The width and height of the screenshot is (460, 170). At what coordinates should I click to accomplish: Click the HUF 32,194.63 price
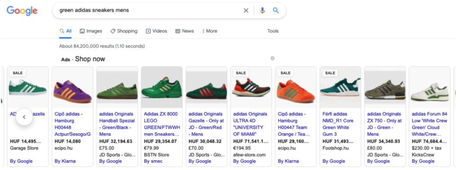pos(115,141)
